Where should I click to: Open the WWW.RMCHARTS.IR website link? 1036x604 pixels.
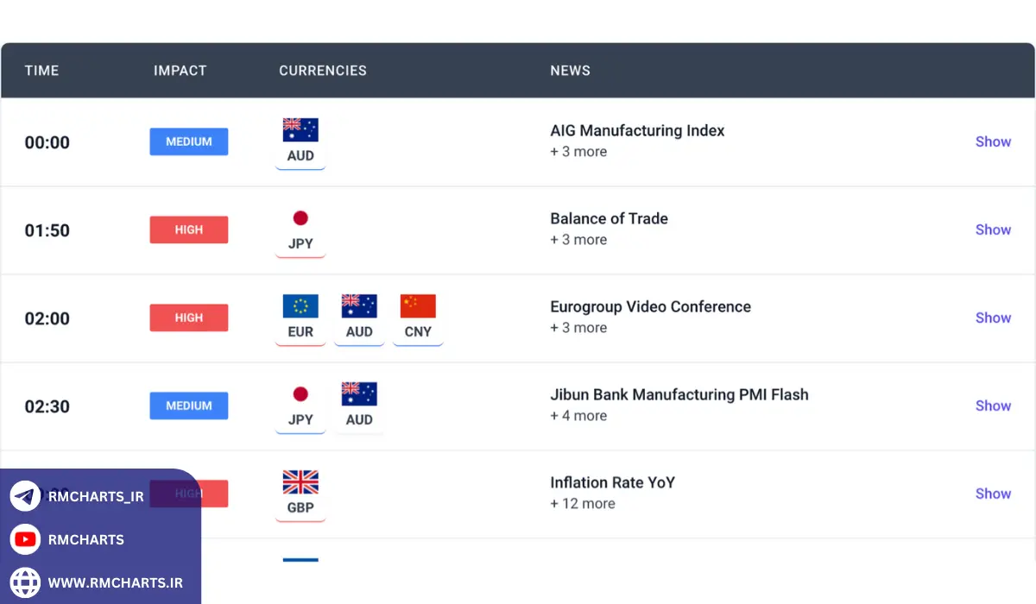[115, 583]
